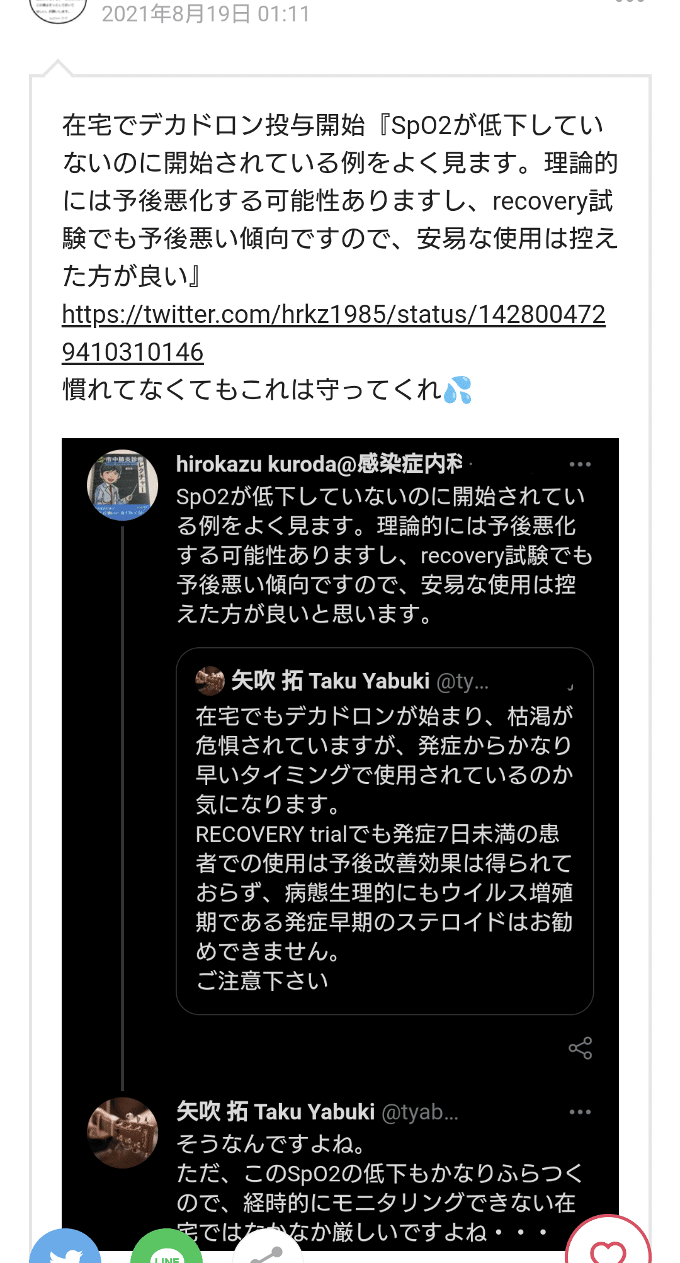Open more options on hirokazu kuroda tweet
Image resolution: width=680 pixels, height=1263 pixels.
580,465
